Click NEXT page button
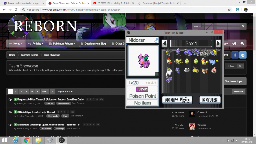 coord(45,92)
